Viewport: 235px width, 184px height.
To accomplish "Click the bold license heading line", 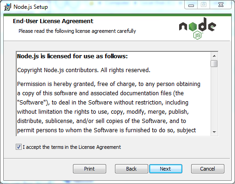I will (x=72, y=56).
